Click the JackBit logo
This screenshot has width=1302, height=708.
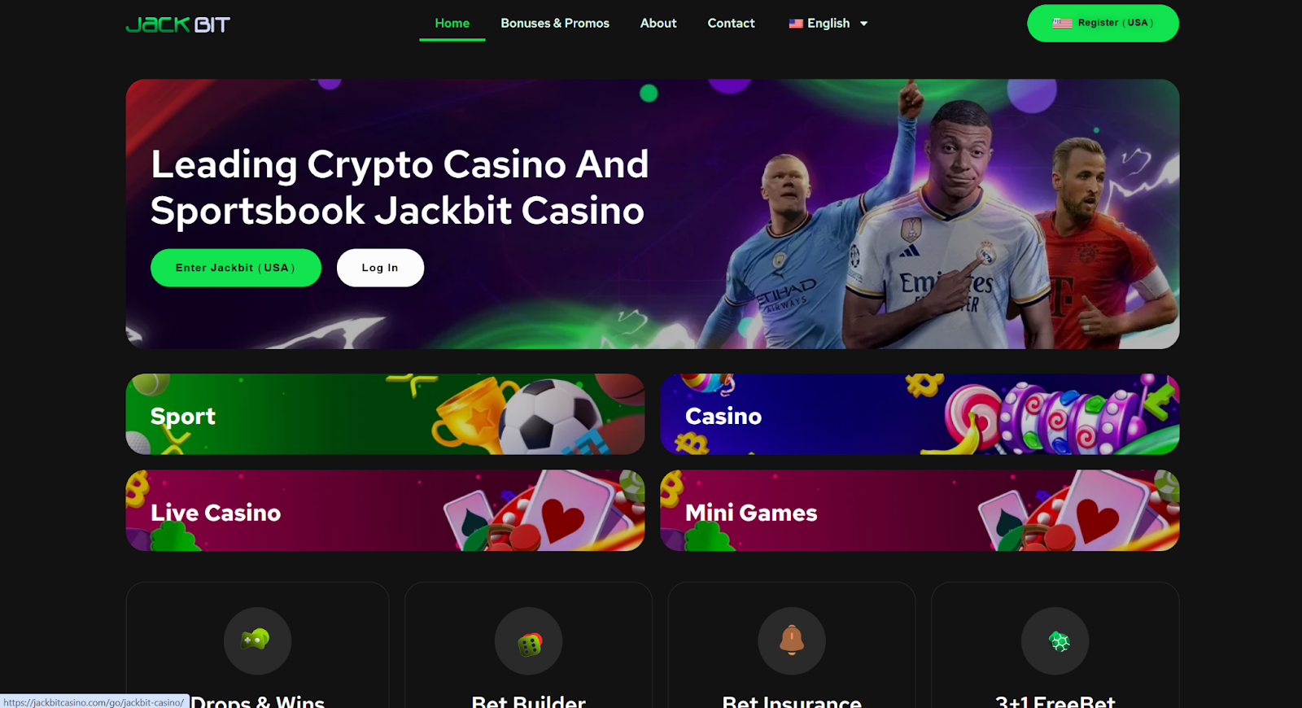click(x=178, y=24)
